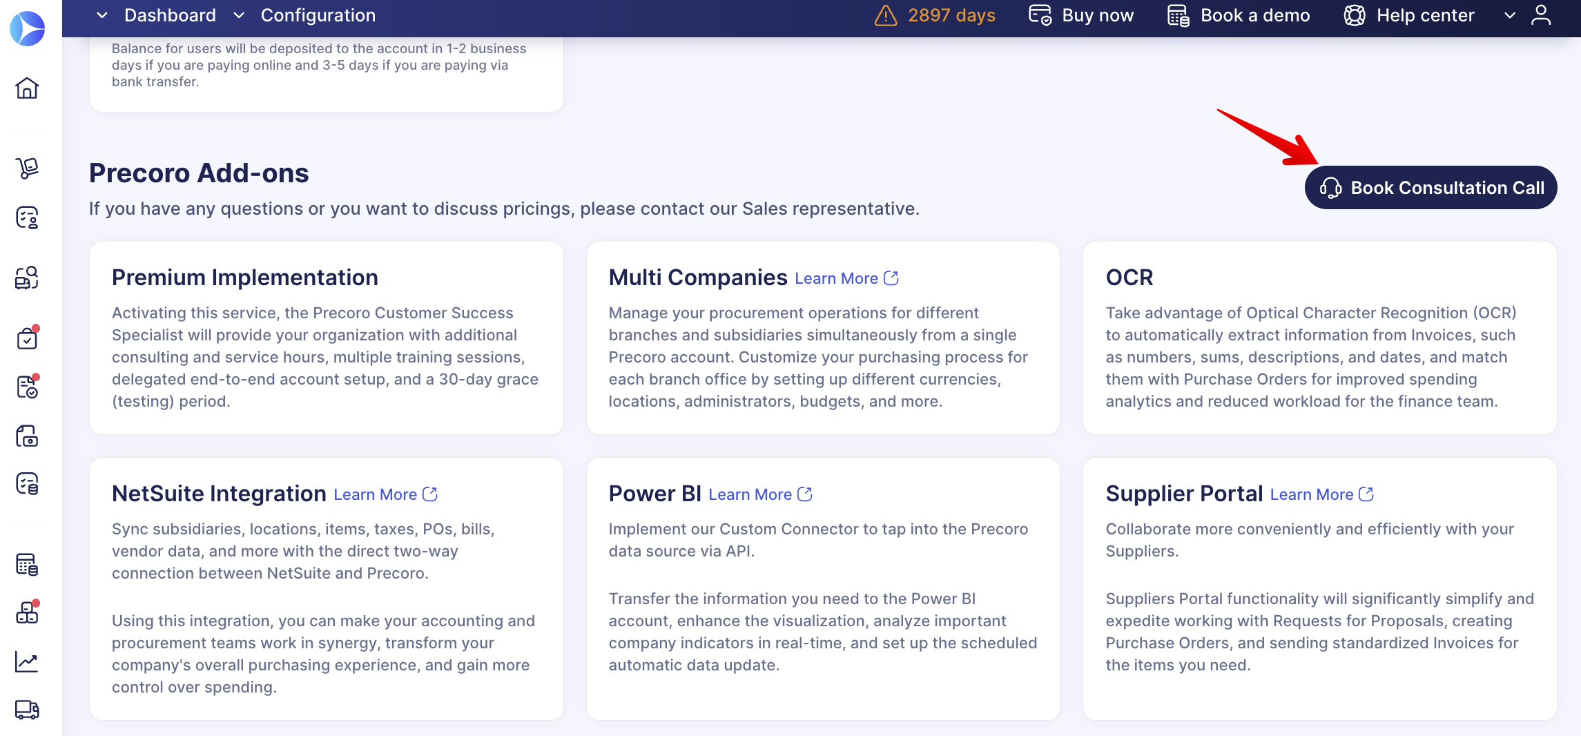Open the delivery truck icon in sidebar
The height and width of the screenshot is (736, 1581).
[27, 710]
